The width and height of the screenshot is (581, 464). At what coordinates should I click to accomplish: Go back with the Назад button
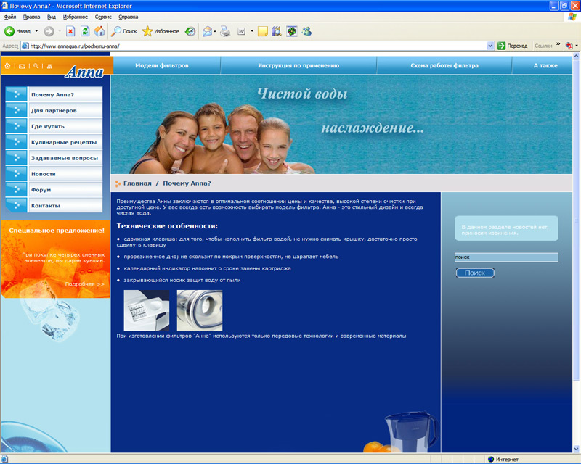[17, 31]
